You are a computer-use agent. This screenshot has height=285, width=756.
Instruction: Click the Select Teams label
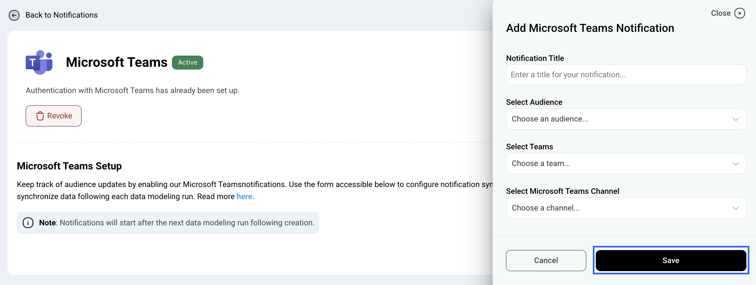[x=530, y=147]
